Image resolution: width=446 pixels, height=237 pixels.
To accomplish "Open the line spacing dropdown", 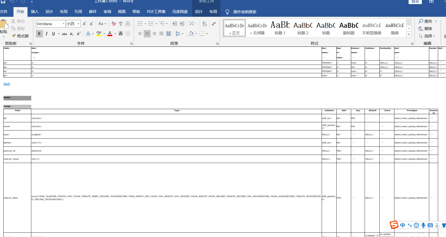I will coord(183,34).
